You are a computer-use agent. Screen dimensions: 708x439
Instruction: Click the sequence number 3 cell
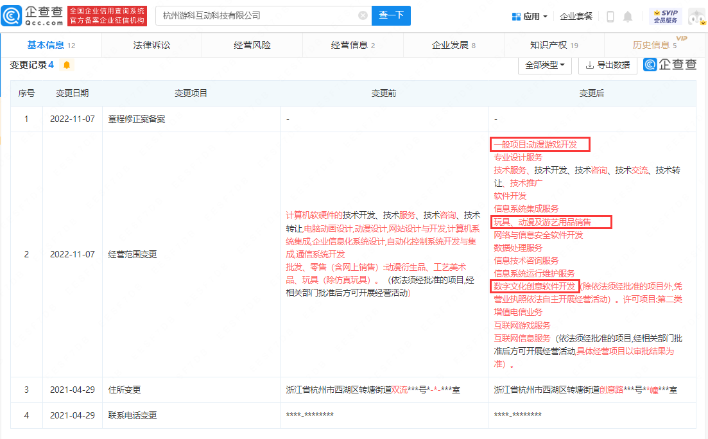click(x=26, y=390)
